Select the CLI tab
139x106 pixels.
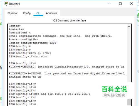click(x=38, y=13)
